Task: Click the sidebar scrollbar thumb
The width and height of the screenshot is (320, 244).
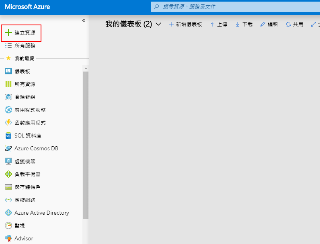Action: click(x=86, y=145)
